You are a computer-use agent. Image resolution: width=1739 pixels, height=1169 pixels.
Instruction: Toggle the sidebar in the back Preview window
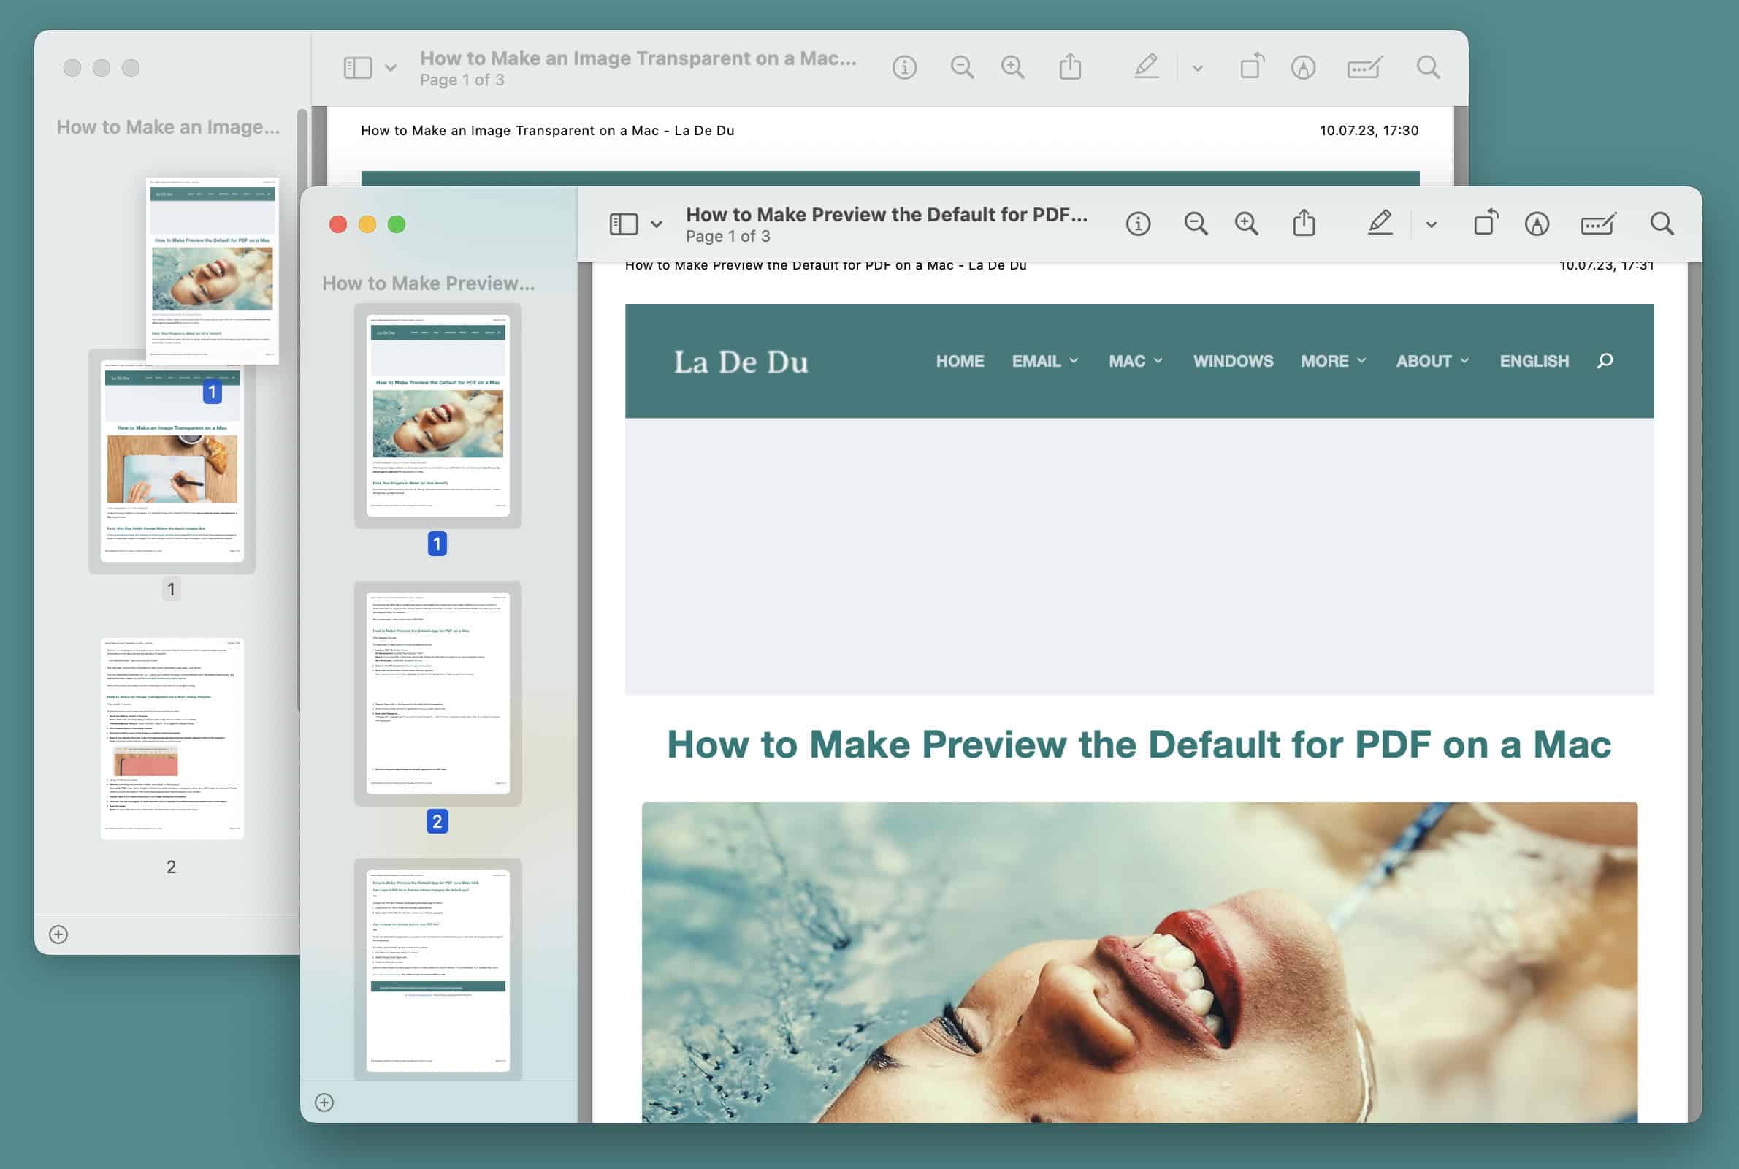click(358, 66)
